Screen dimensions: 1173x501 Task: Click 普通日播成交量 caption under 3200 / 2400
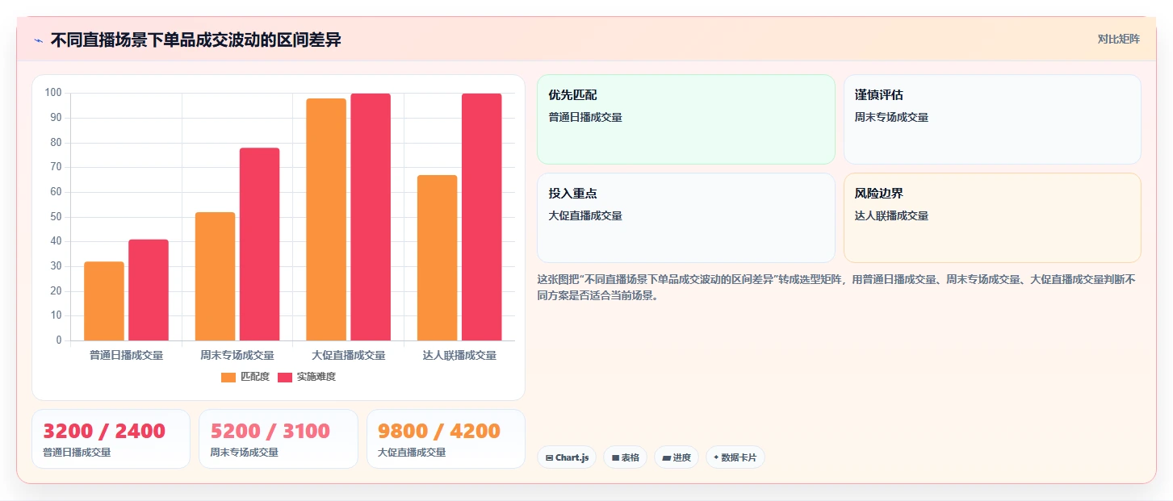pos(77,453)
